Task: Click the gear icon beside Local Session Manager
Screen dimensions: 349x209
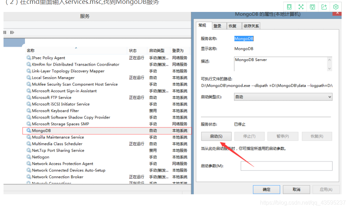Action: click(x=28, y=77)
